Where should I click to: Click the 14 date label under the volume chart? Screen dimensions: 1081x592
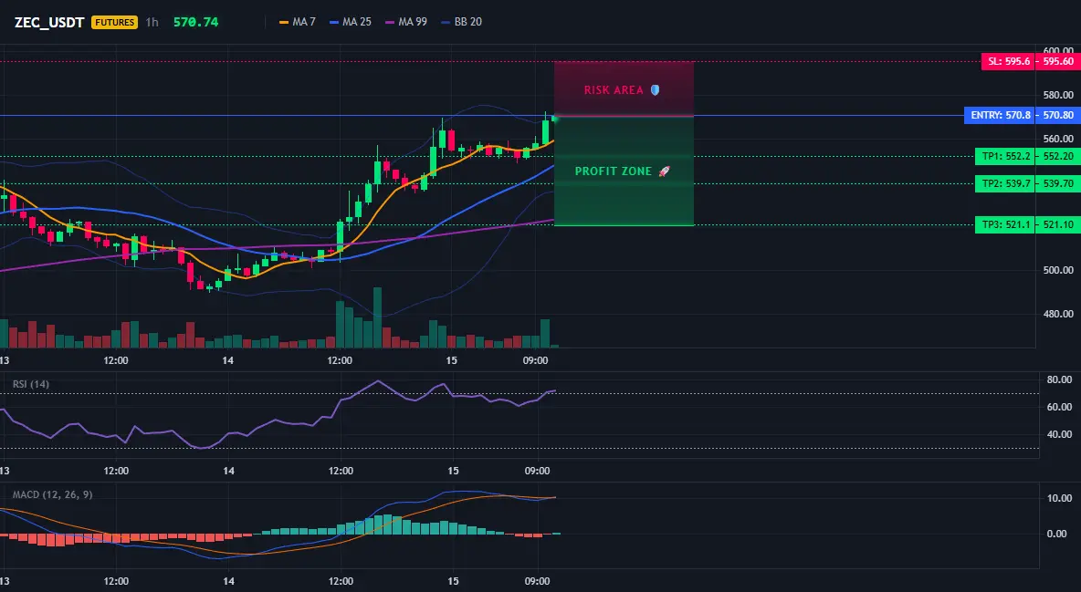(228, 360)
